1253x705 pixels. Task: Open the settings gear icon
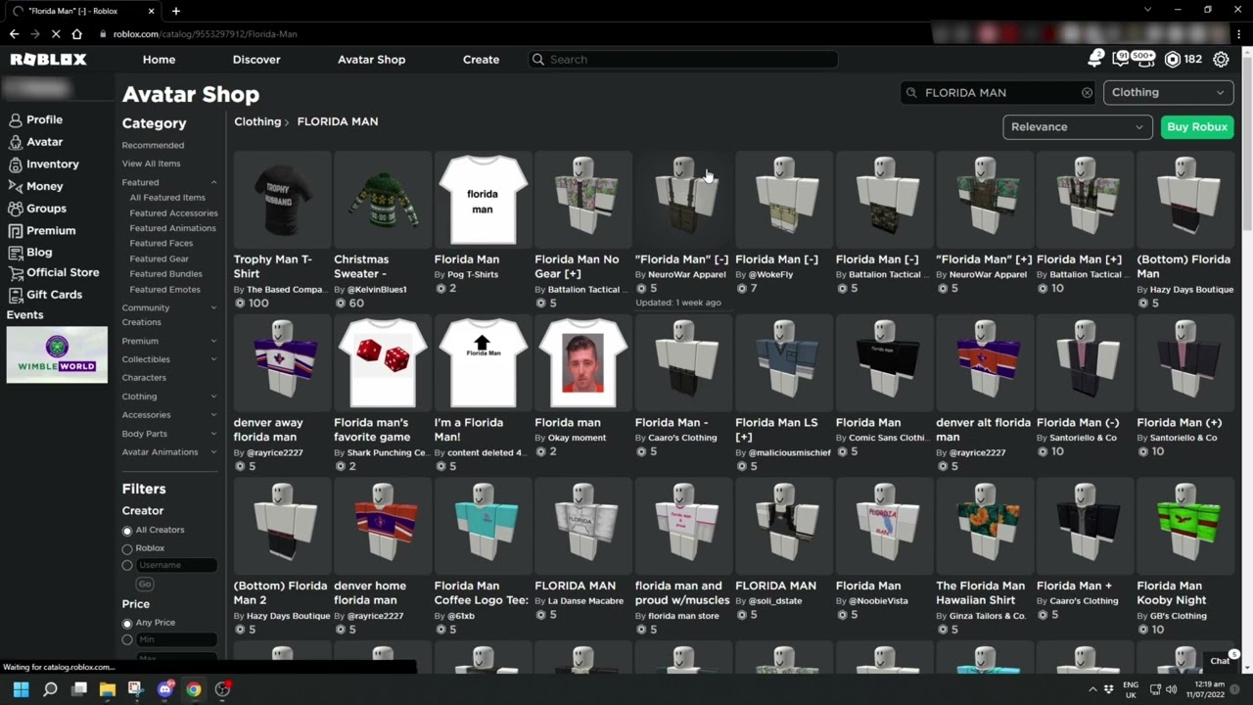coord(1221,60)
